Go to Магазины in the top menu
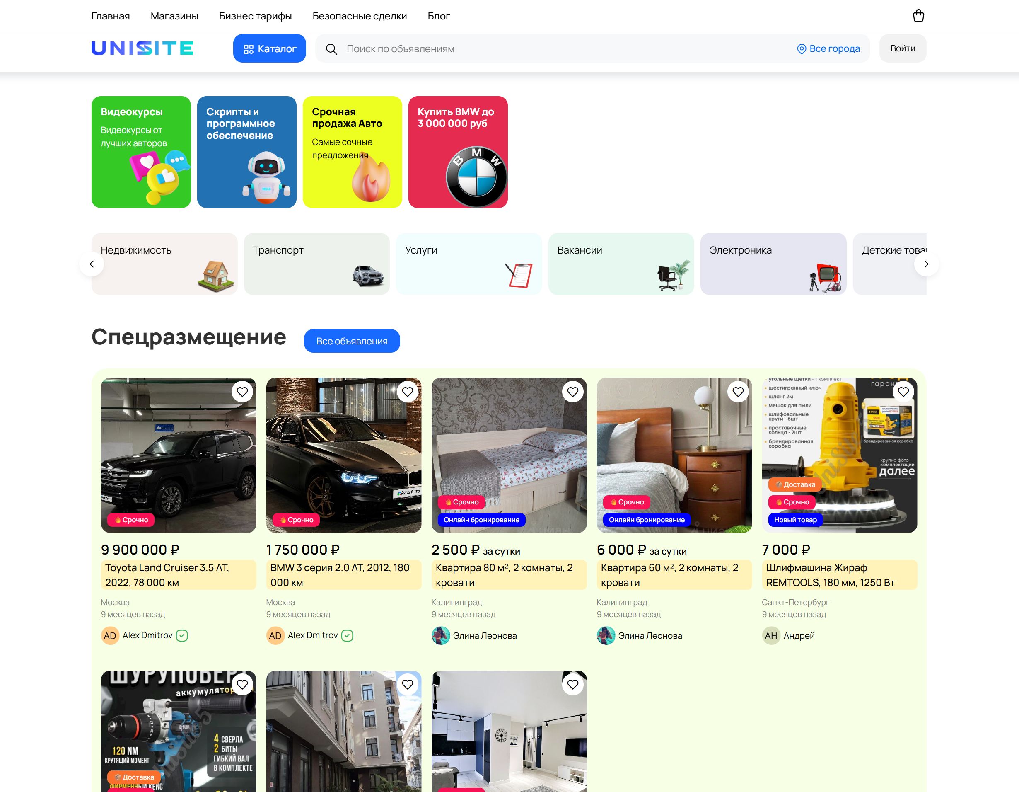This screenshot has height=792, width=1019. [174, 16]
